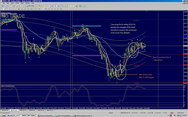Open the Charts menu
Viewport: 188px width, 117px height.
tap(17, 3)
